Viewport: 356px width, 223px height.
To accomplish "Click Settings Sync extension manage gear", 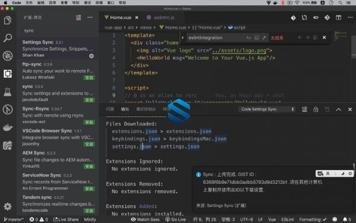I will pyautogui.click(x=92, y=56).
